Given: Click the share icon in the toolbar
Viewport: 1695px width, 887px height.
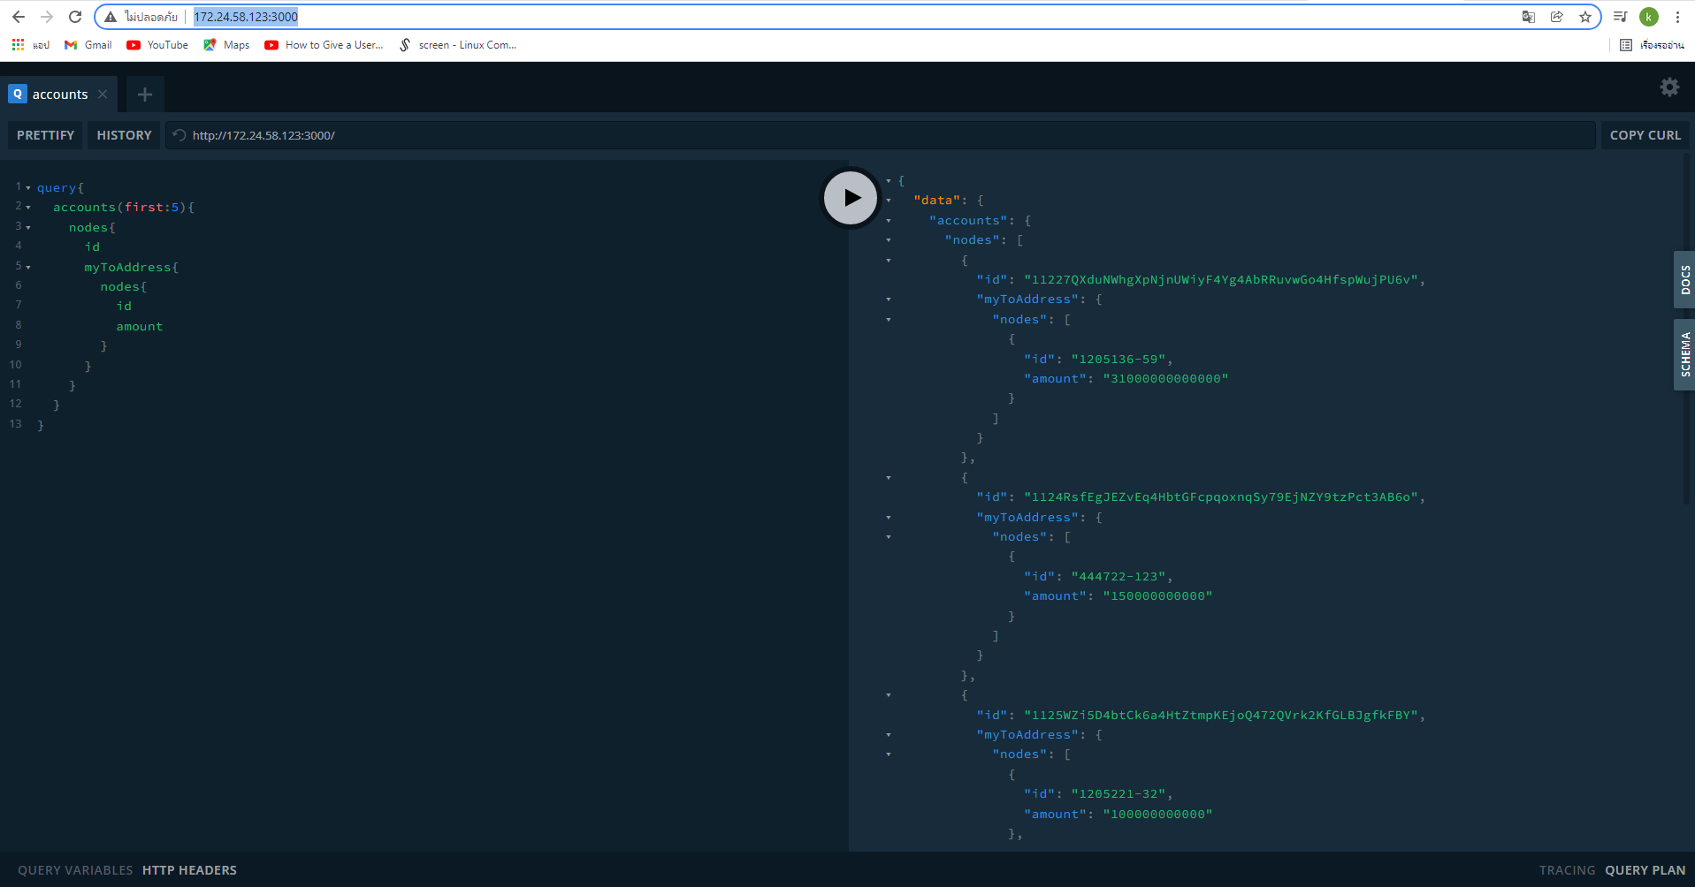Looking at the screenshot, I should pos(1556,16).
